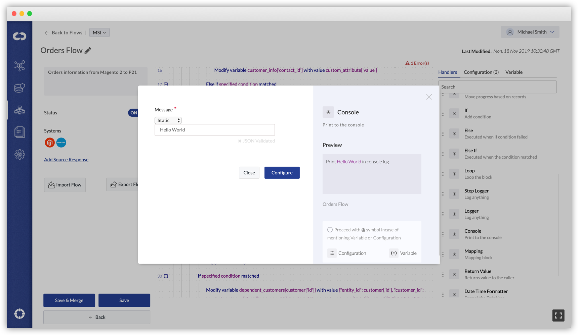Click the Loop handler icon
The image size is (578, 335).
click(454, 174)
